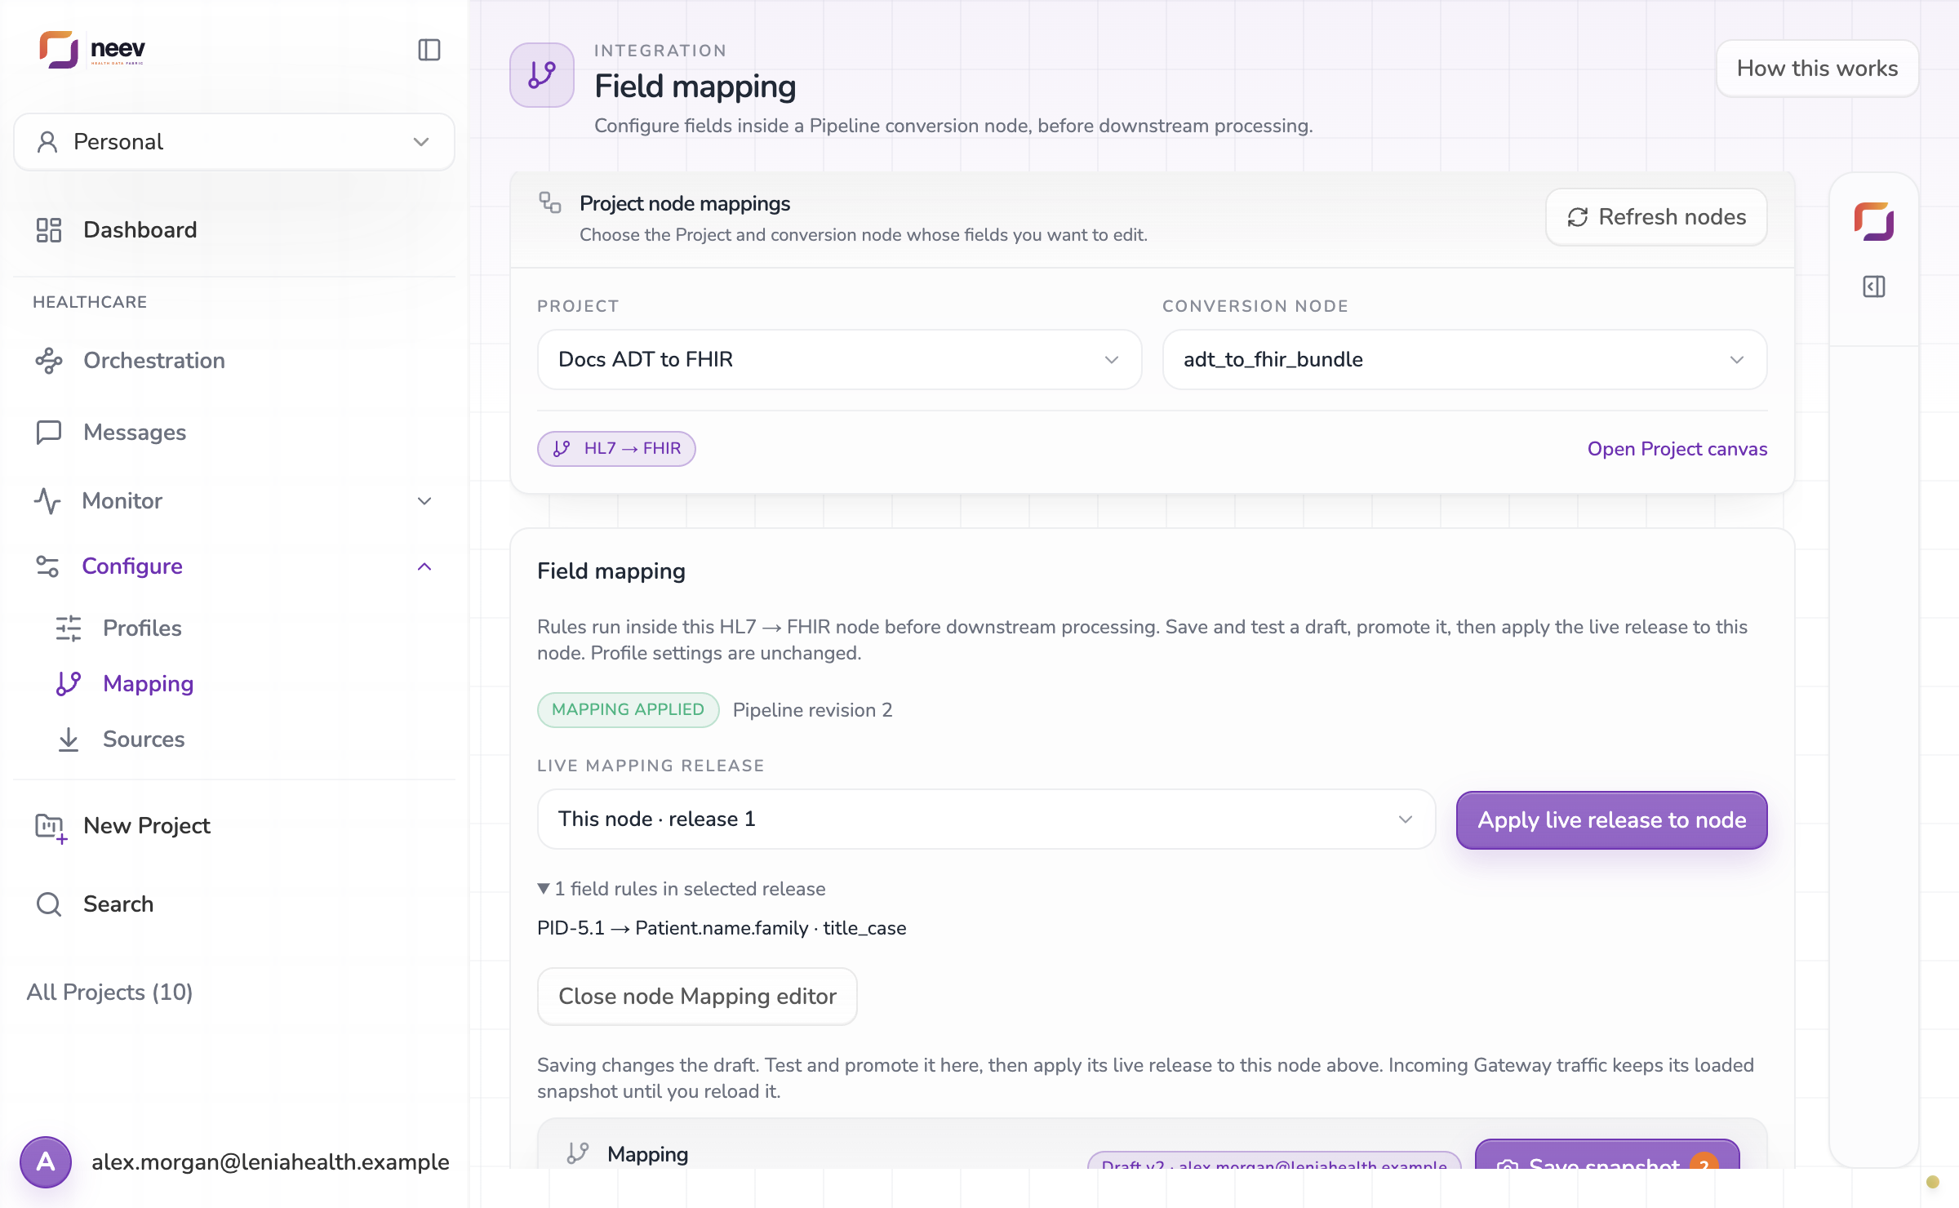Collapse the Configure menu chevron
This screenshot has width=1959, height=1208.
[x=424, y=566]
